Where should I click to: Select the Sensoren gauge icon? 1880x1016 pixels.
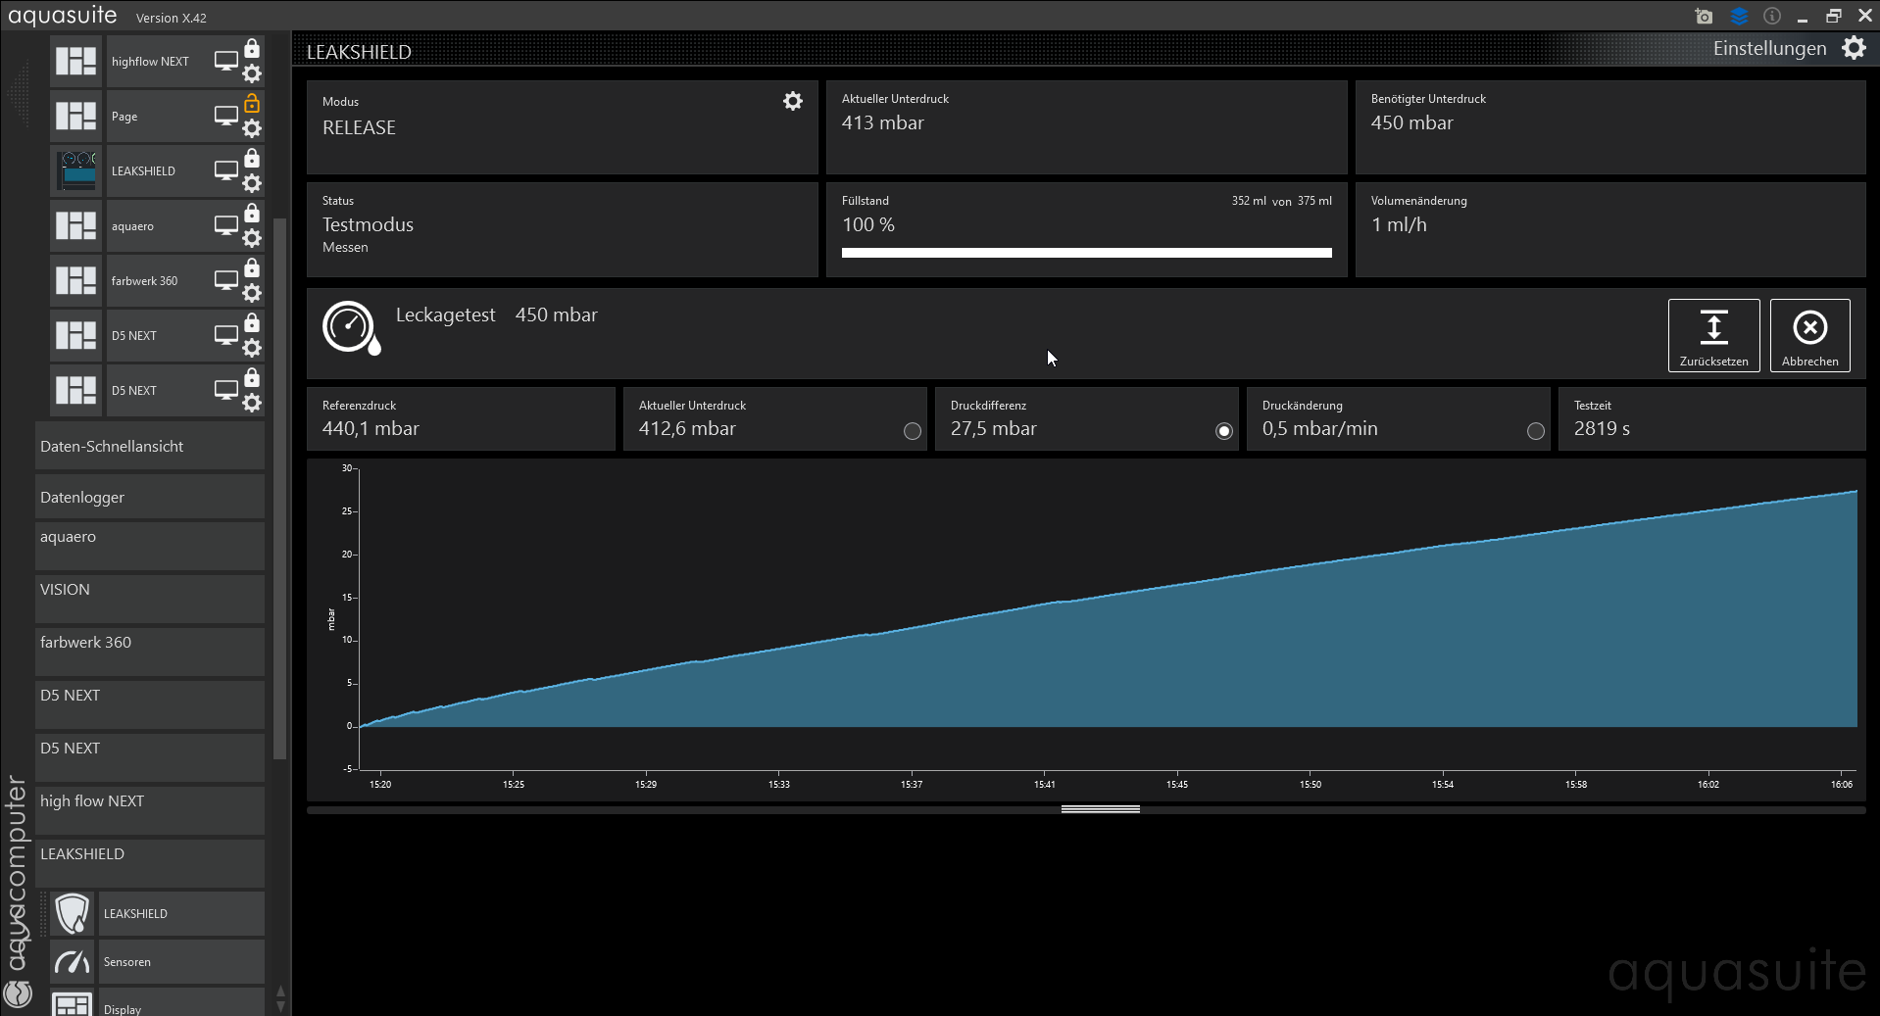[x=73, y=961]
